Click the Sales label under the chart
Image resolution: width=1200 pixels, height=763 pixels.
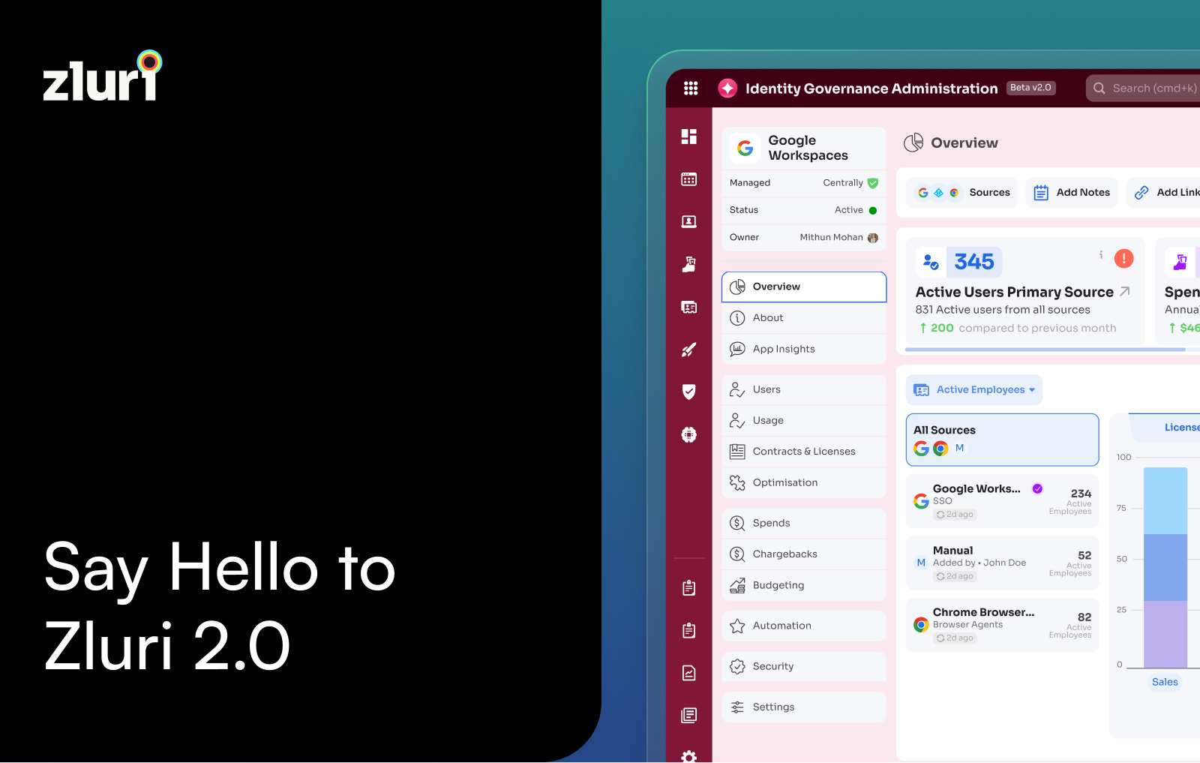[1165, 682]
